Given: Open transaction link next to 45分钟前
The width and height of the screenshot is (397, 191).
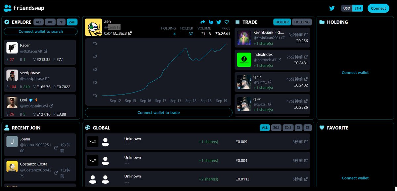Looking at the screenshot, I should 306,79.
